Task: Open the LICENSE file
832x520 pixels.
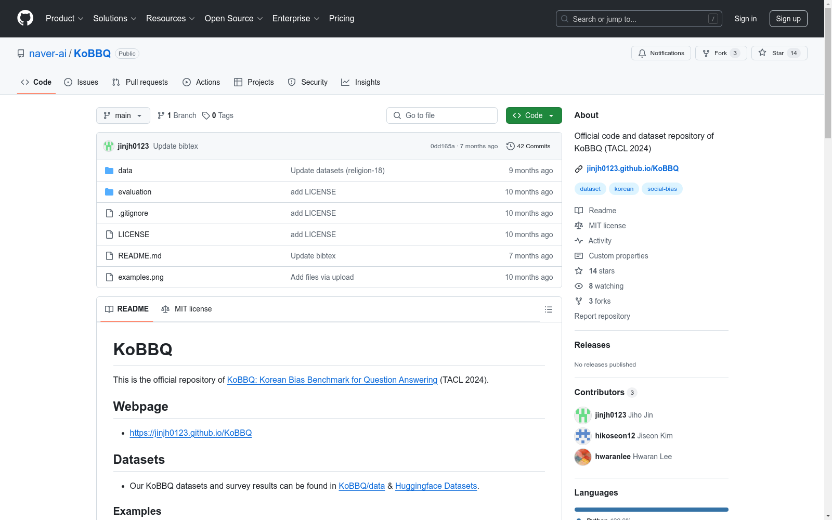Action: pyautogui.click(x=134, y=235)
